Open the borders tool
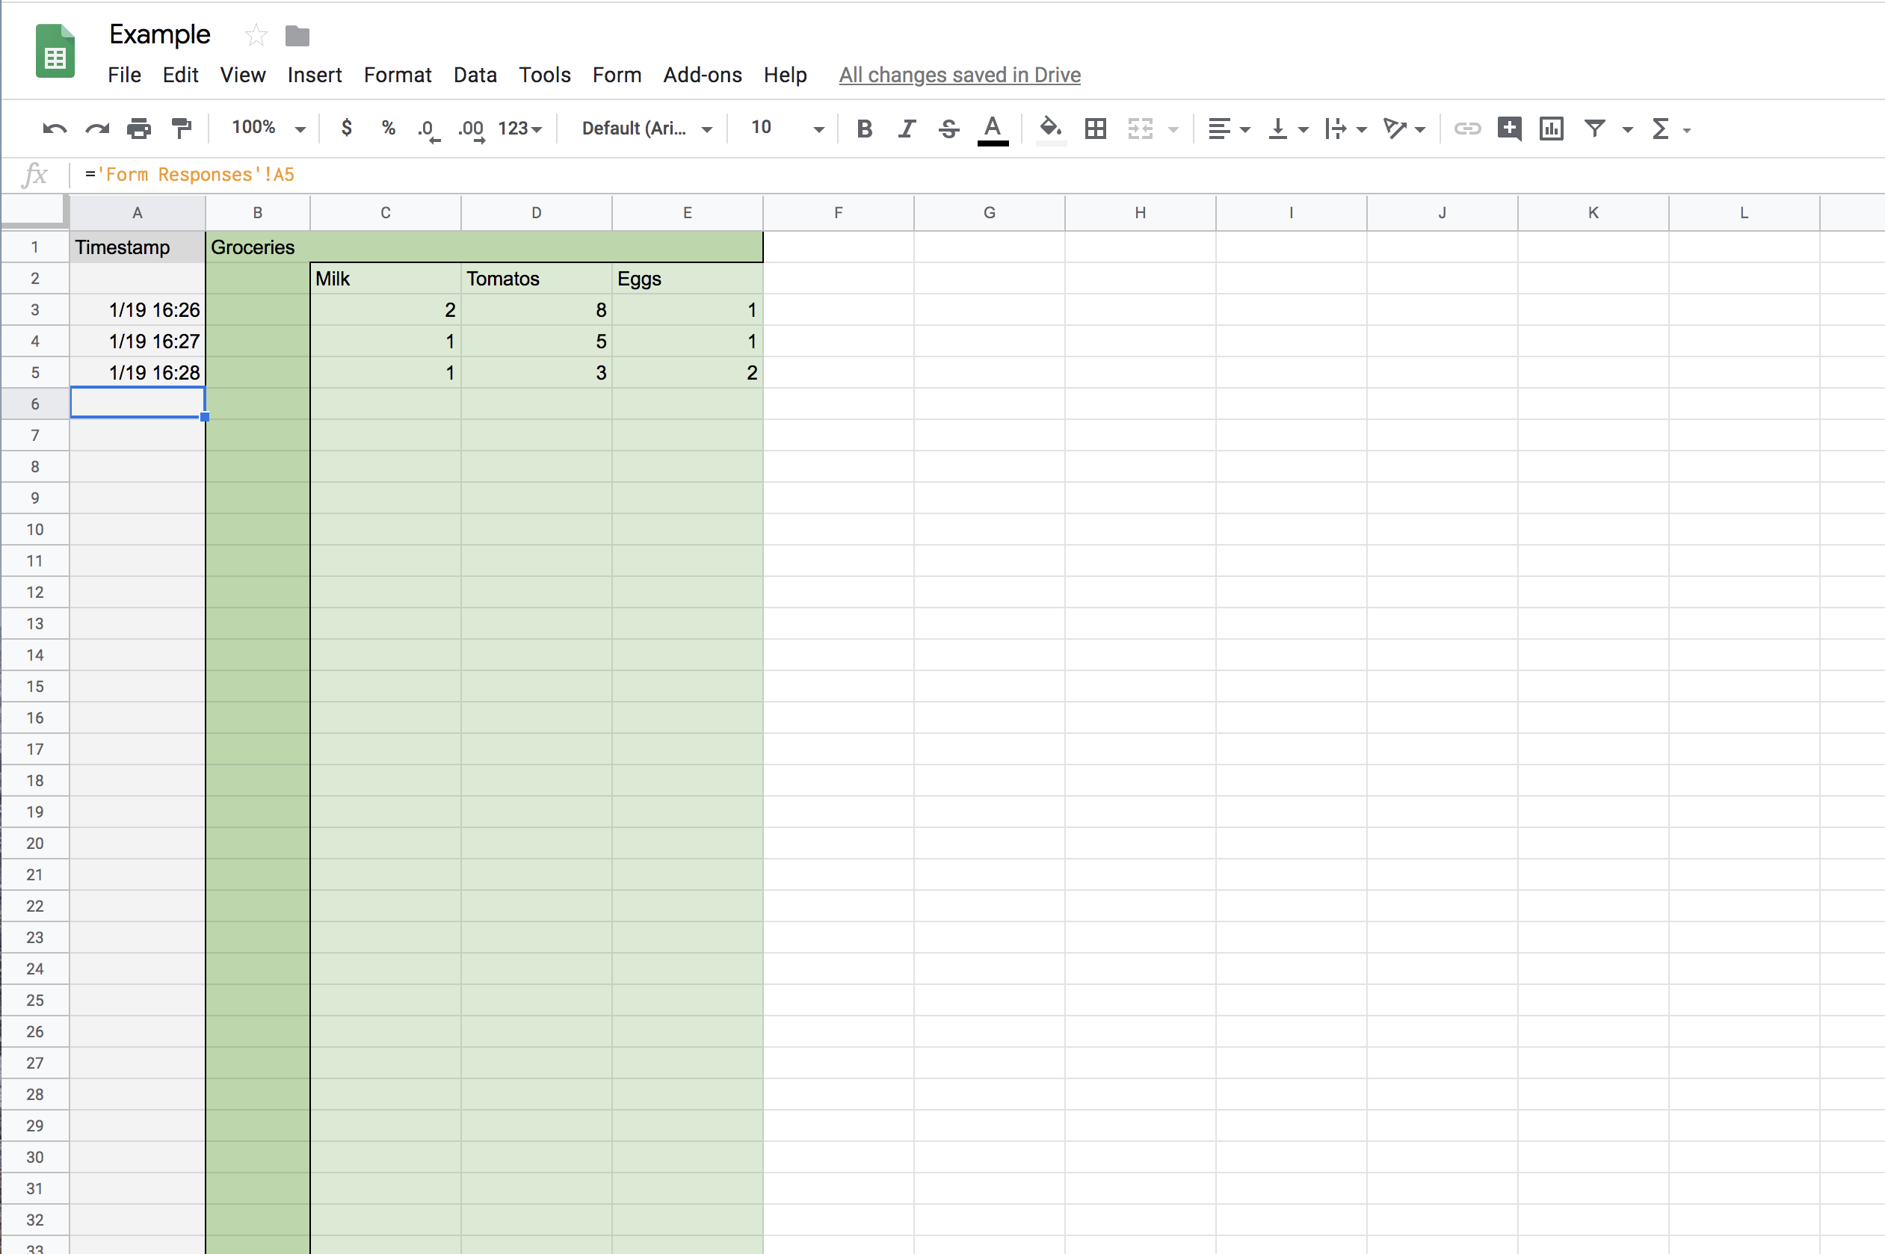The width and height of the screenshot is (1885, 1254). [1095, 129]
